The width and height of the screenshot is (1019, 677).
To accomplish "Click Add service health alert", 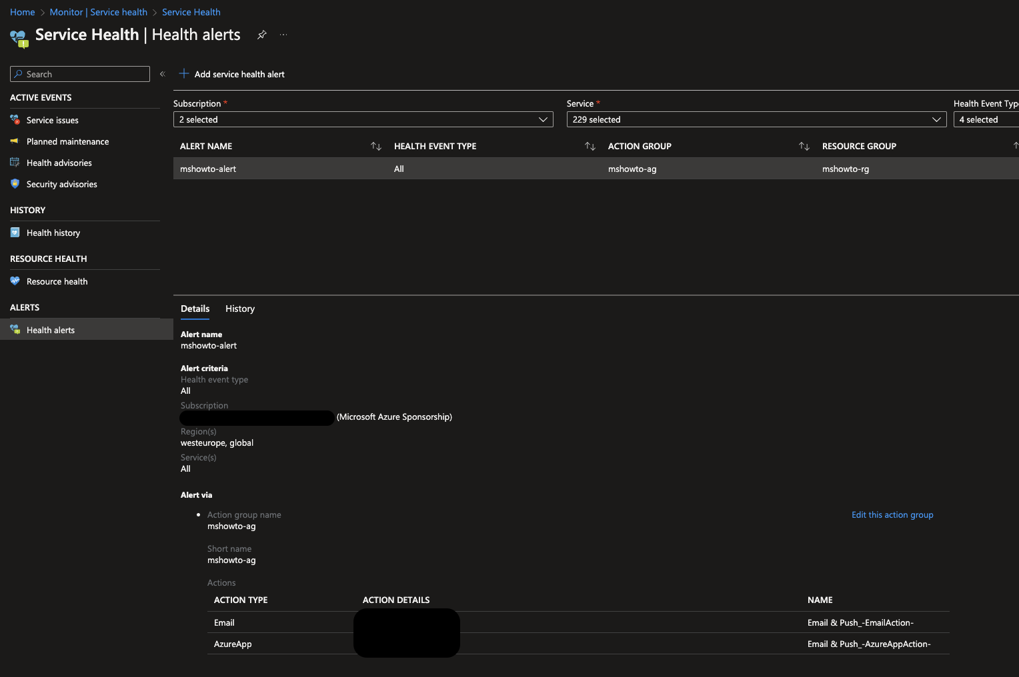I will pyautogui.click(x=232, y=74).
